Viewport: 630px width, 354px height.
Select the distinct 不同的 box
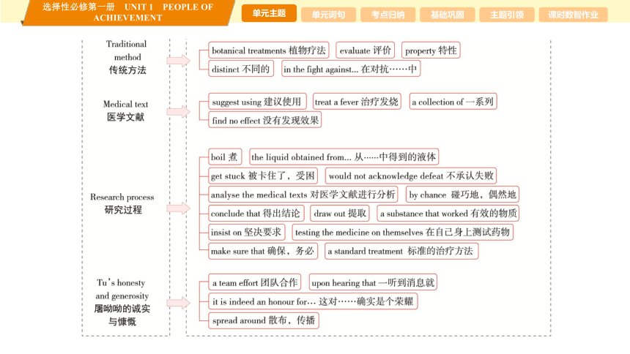[x=241, y=69]
